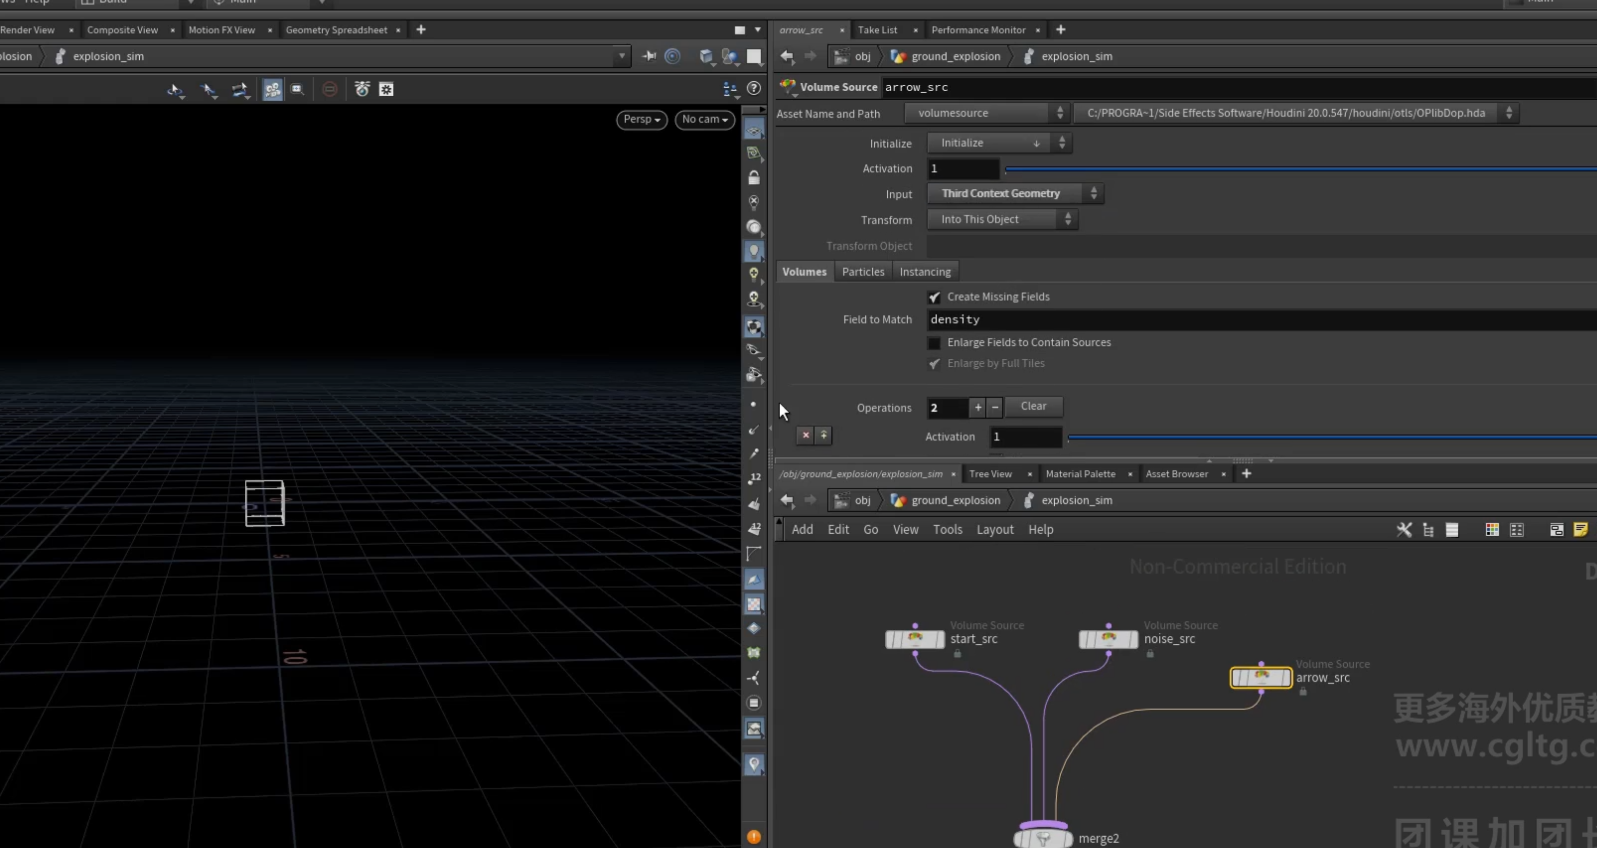This screenshot has width=1597, height=848.
Task: Click the move operation up arrow icon
Action: coord(823,435)
